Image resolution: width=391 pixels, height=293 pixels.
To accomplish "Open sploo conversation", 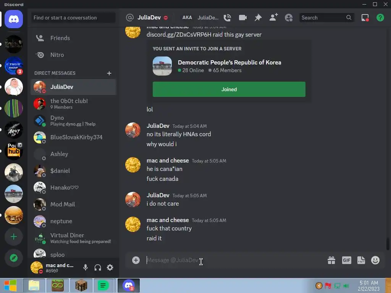I will pos(73,254).
